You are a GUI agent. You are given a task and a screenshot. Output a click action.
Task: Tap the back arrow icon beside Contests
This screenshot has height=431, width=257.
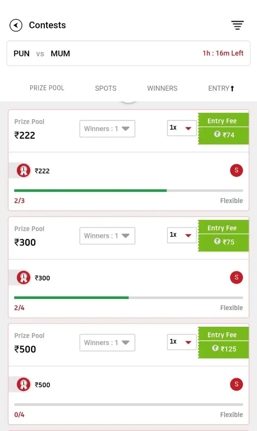(16, 25)
